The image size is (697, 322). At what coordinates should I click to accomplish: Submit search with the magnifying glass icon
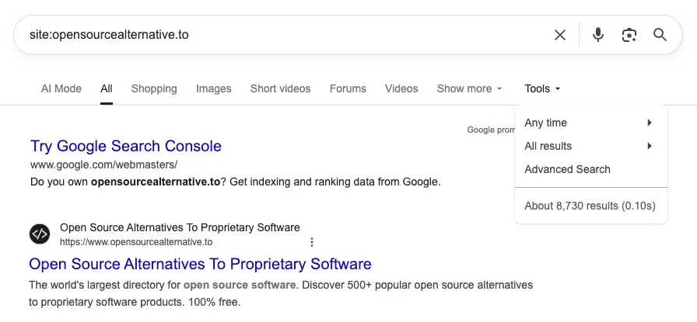click(x=660, y=35)
